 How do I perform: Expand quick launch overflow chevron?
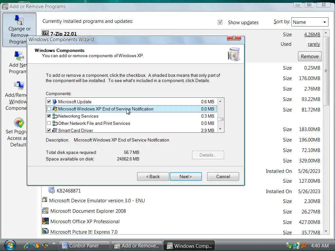pos(54,243)
